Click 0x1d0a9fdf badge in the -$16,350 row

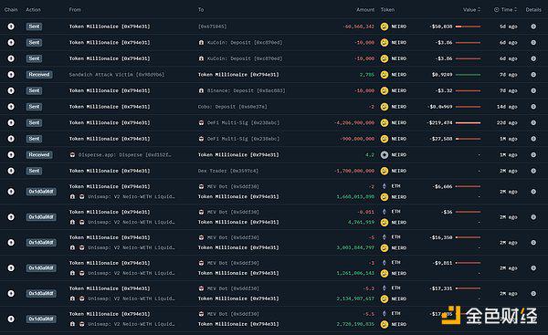[41, 243]
